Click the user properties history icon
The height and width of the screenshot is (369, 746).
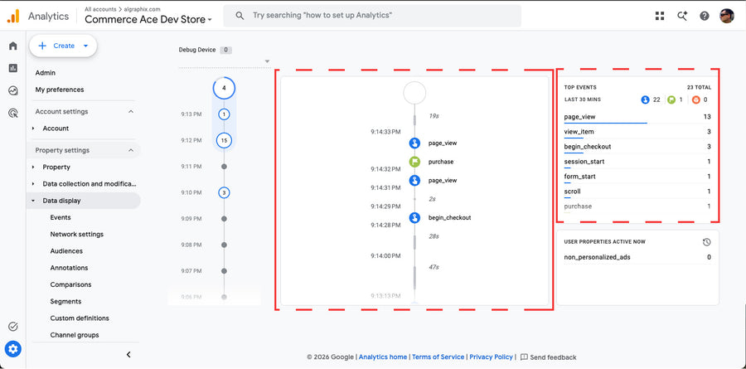706,242
